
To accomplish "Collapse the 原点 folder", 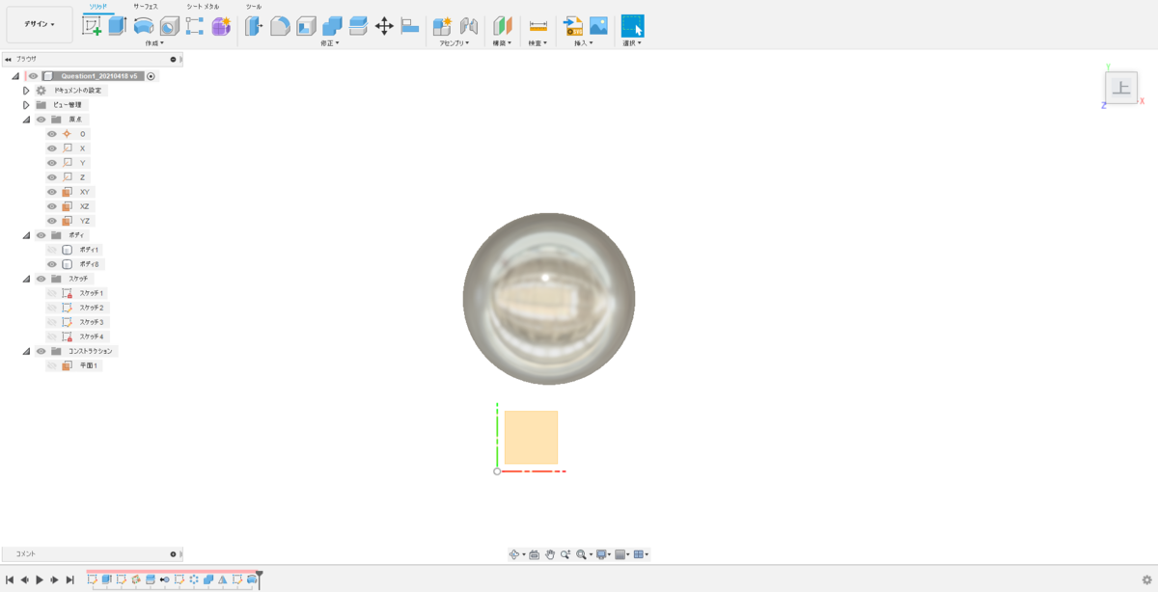I will [x=26, y=120].
